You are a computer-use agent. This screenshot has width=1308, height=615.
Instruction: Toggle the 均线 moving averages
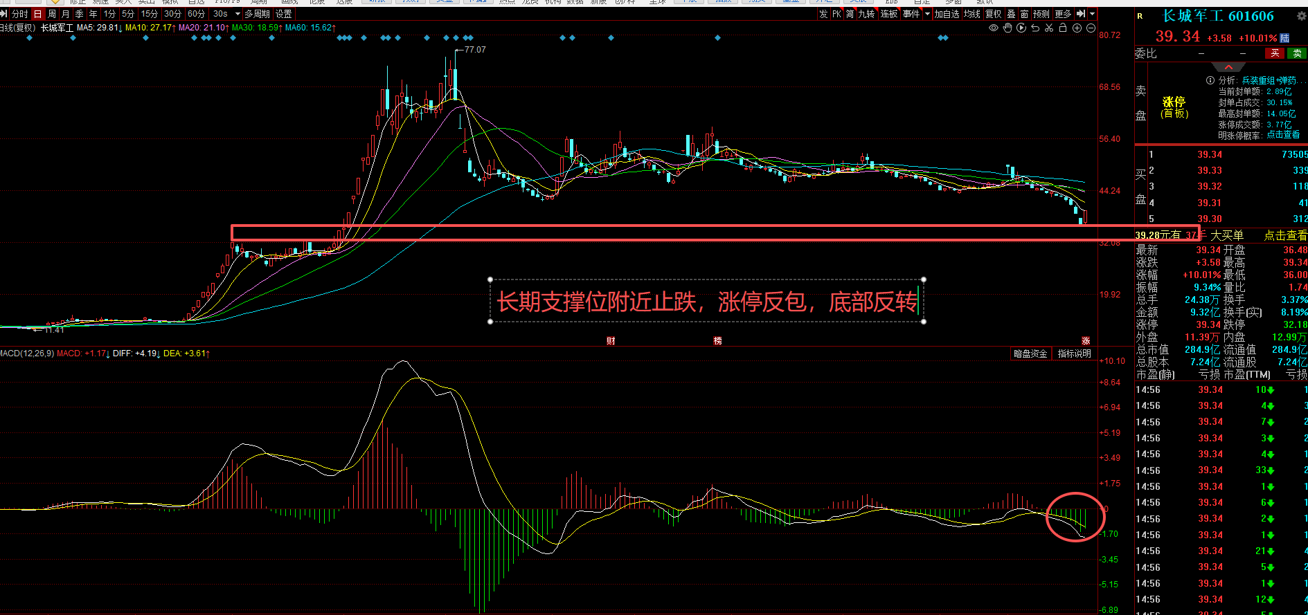pyautogui.click(x=971, y=14)
